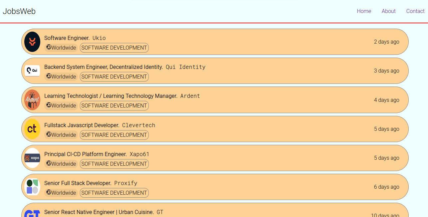428x217 pixels.
Task: Click '5 days ago' on Clevertech job
Action: [x=386, y=129]
